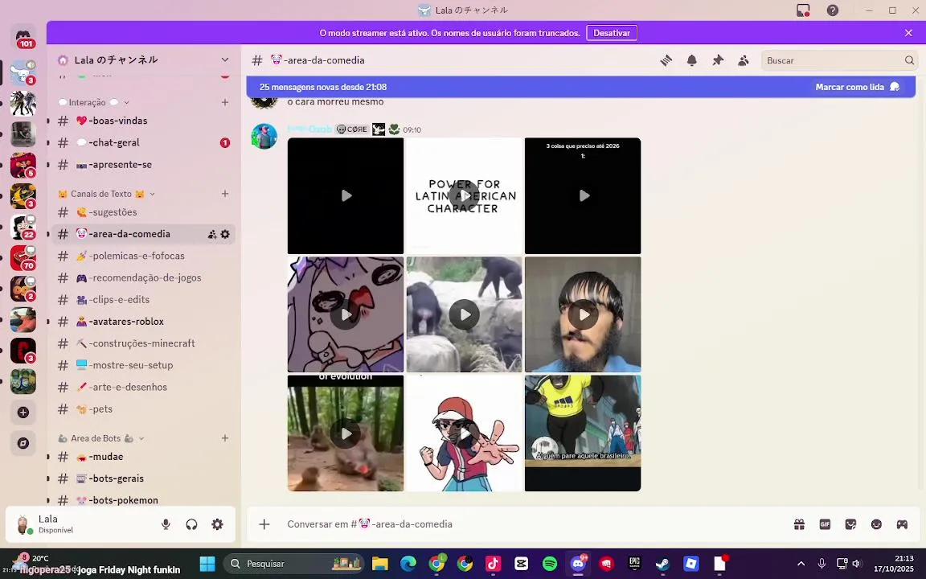This screenshot has width=926, height=579.
Task: Click the add a server plus icon
Action: (23, 413)
